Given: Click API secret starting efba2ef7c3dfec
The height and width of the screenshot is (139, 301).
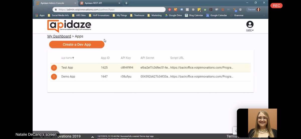Looking at the screenshot, I should point(155,68).
